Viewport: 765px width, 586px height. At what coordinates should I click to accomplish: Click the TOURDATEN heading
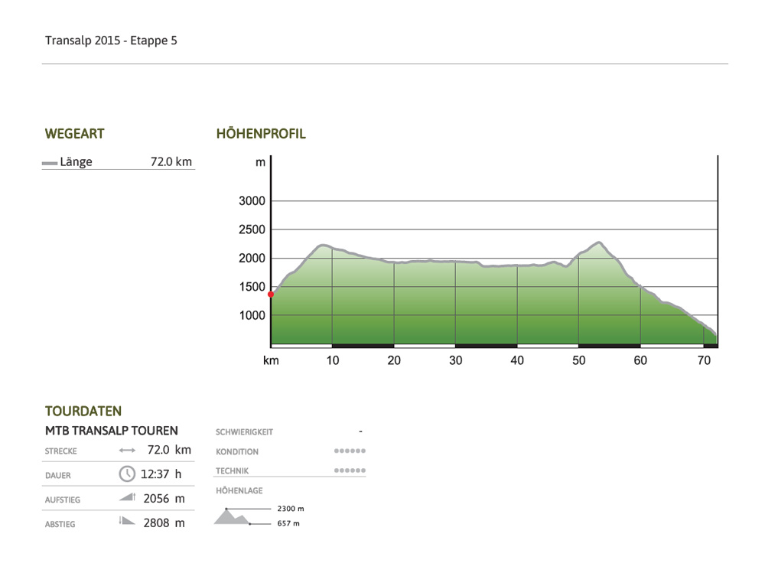tap(83, 412)
